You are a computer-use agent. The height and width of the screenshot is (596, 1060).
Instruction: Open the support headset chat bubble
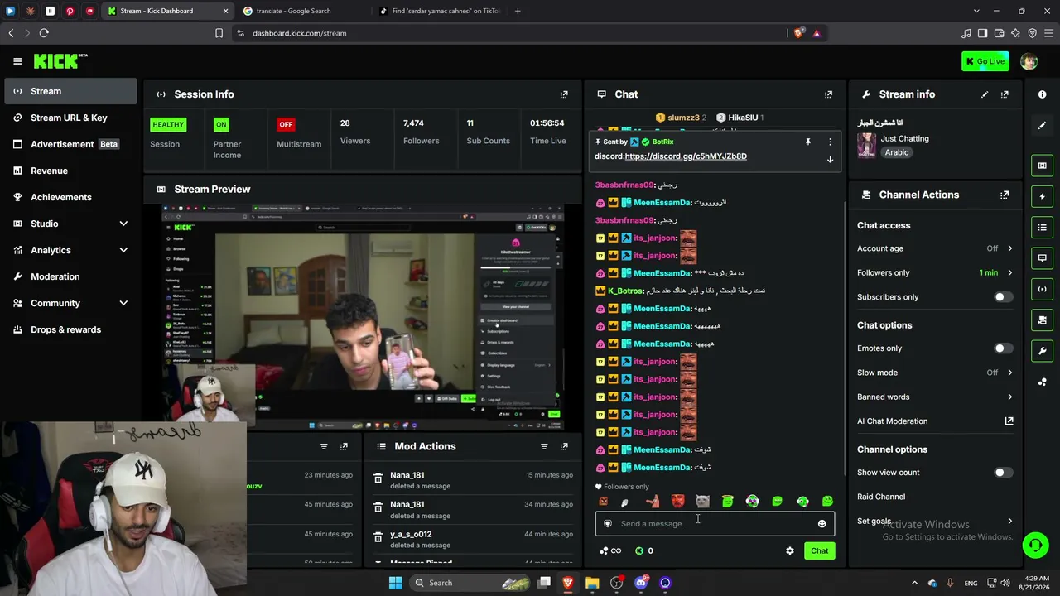1035,545
